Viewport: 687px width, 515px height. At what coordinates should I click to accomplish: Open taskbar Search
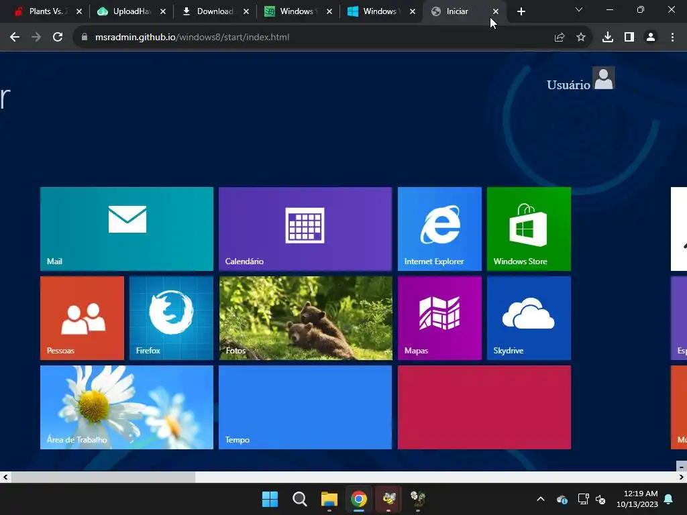pyautogui.click(x=300, y=499)
